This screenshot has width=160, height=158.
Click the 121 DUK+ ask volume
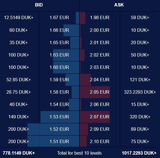click(140, 80)
